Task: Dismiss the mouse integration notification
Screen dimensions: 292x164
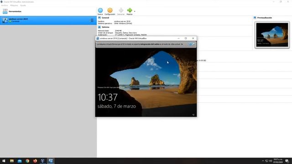Action: [190, 44]
